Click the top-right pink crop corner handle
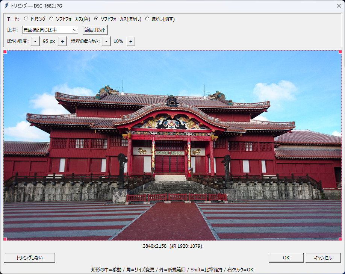This screenshot has width=345, height=274. (340, 52)
